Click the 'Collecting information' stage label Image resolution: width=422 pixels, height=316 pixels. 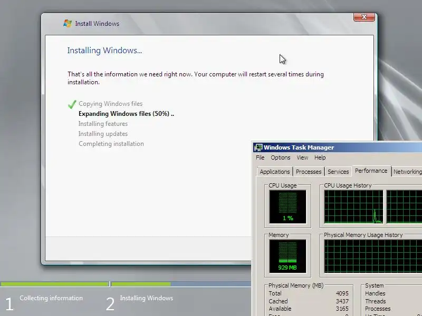click(51, 298)
